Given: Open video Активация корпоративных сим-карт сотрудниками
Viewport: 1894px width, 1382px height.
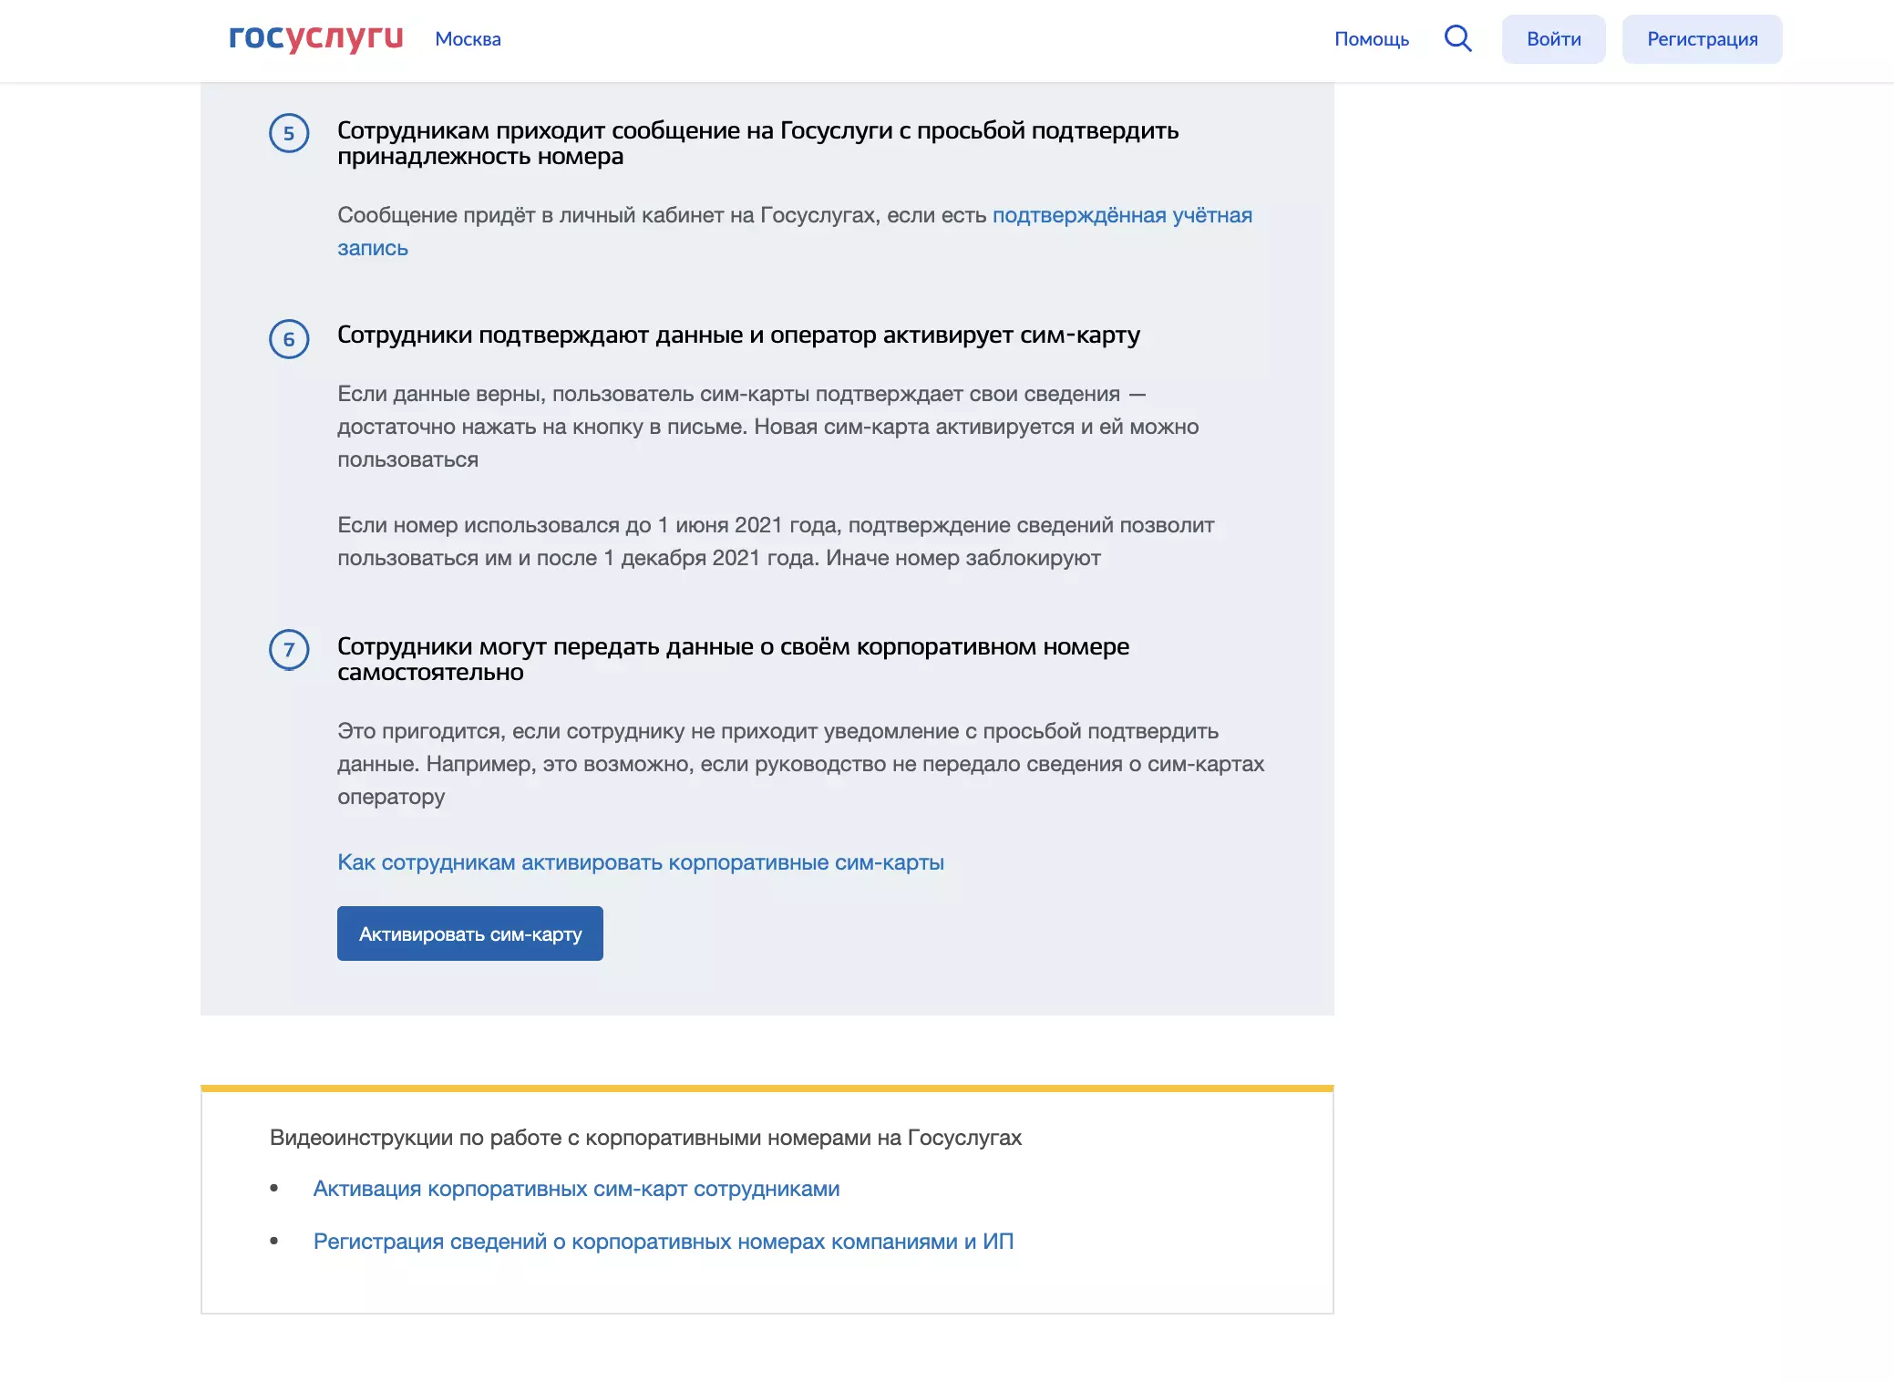Looking at the screenshot, I should point(576,1189).
